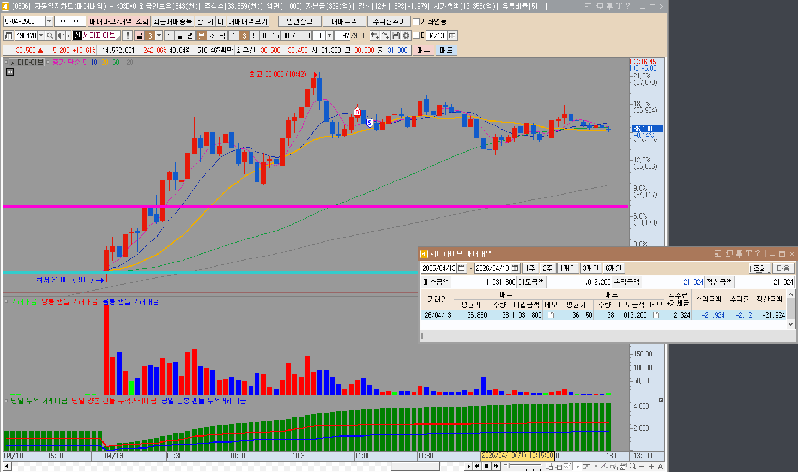Image resolution: width=798 pixels, height=472 pixels.
Task: Select the 체 tab button
Action: [x=210, y=21]
